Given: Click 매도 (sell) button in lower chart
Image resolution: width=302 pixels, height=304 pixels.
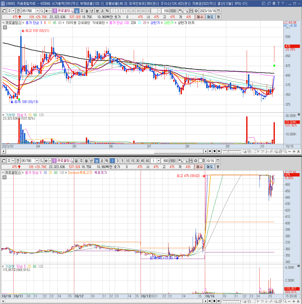Looking at the screenshot, I should (210, 167).
